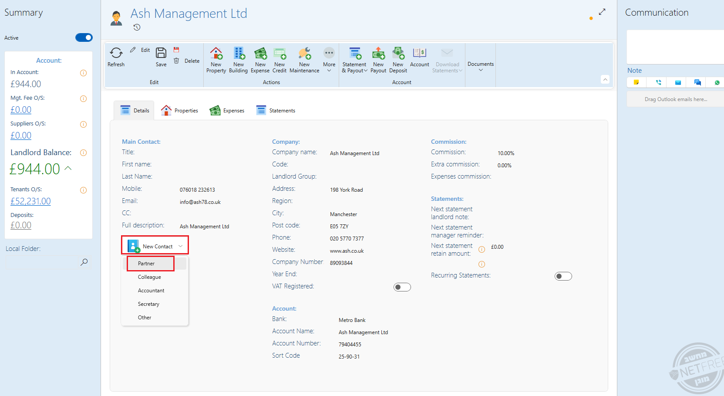Choose Secretary from the New Contact menu
Image resolution: width=724 pixels, height=396 pixels.
pos(155,304)
